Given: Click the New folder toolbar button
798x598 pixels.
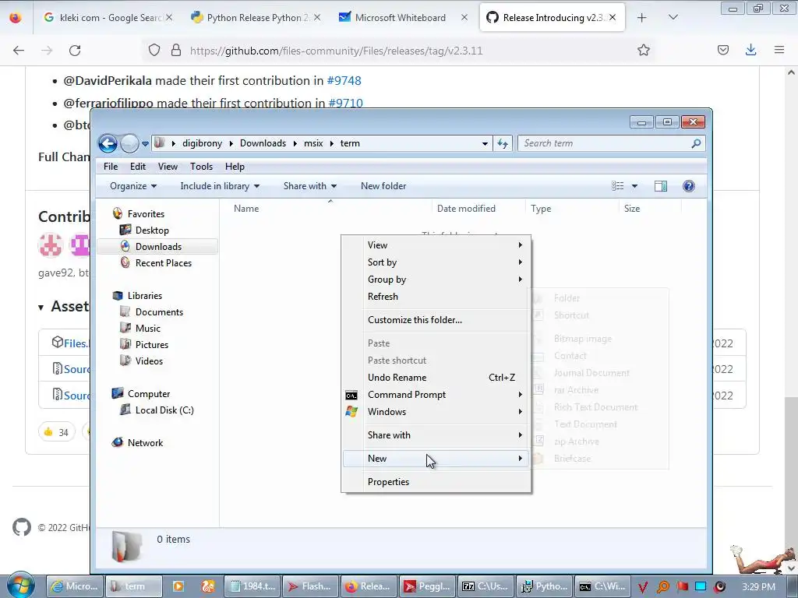Looking at the screenshot, I should pos(383,186).
